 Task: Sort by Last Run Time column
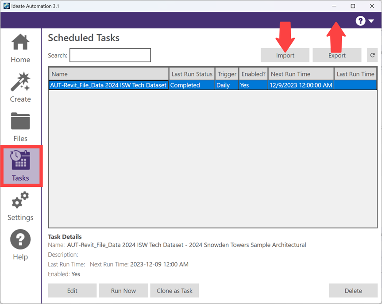point(355,74)
